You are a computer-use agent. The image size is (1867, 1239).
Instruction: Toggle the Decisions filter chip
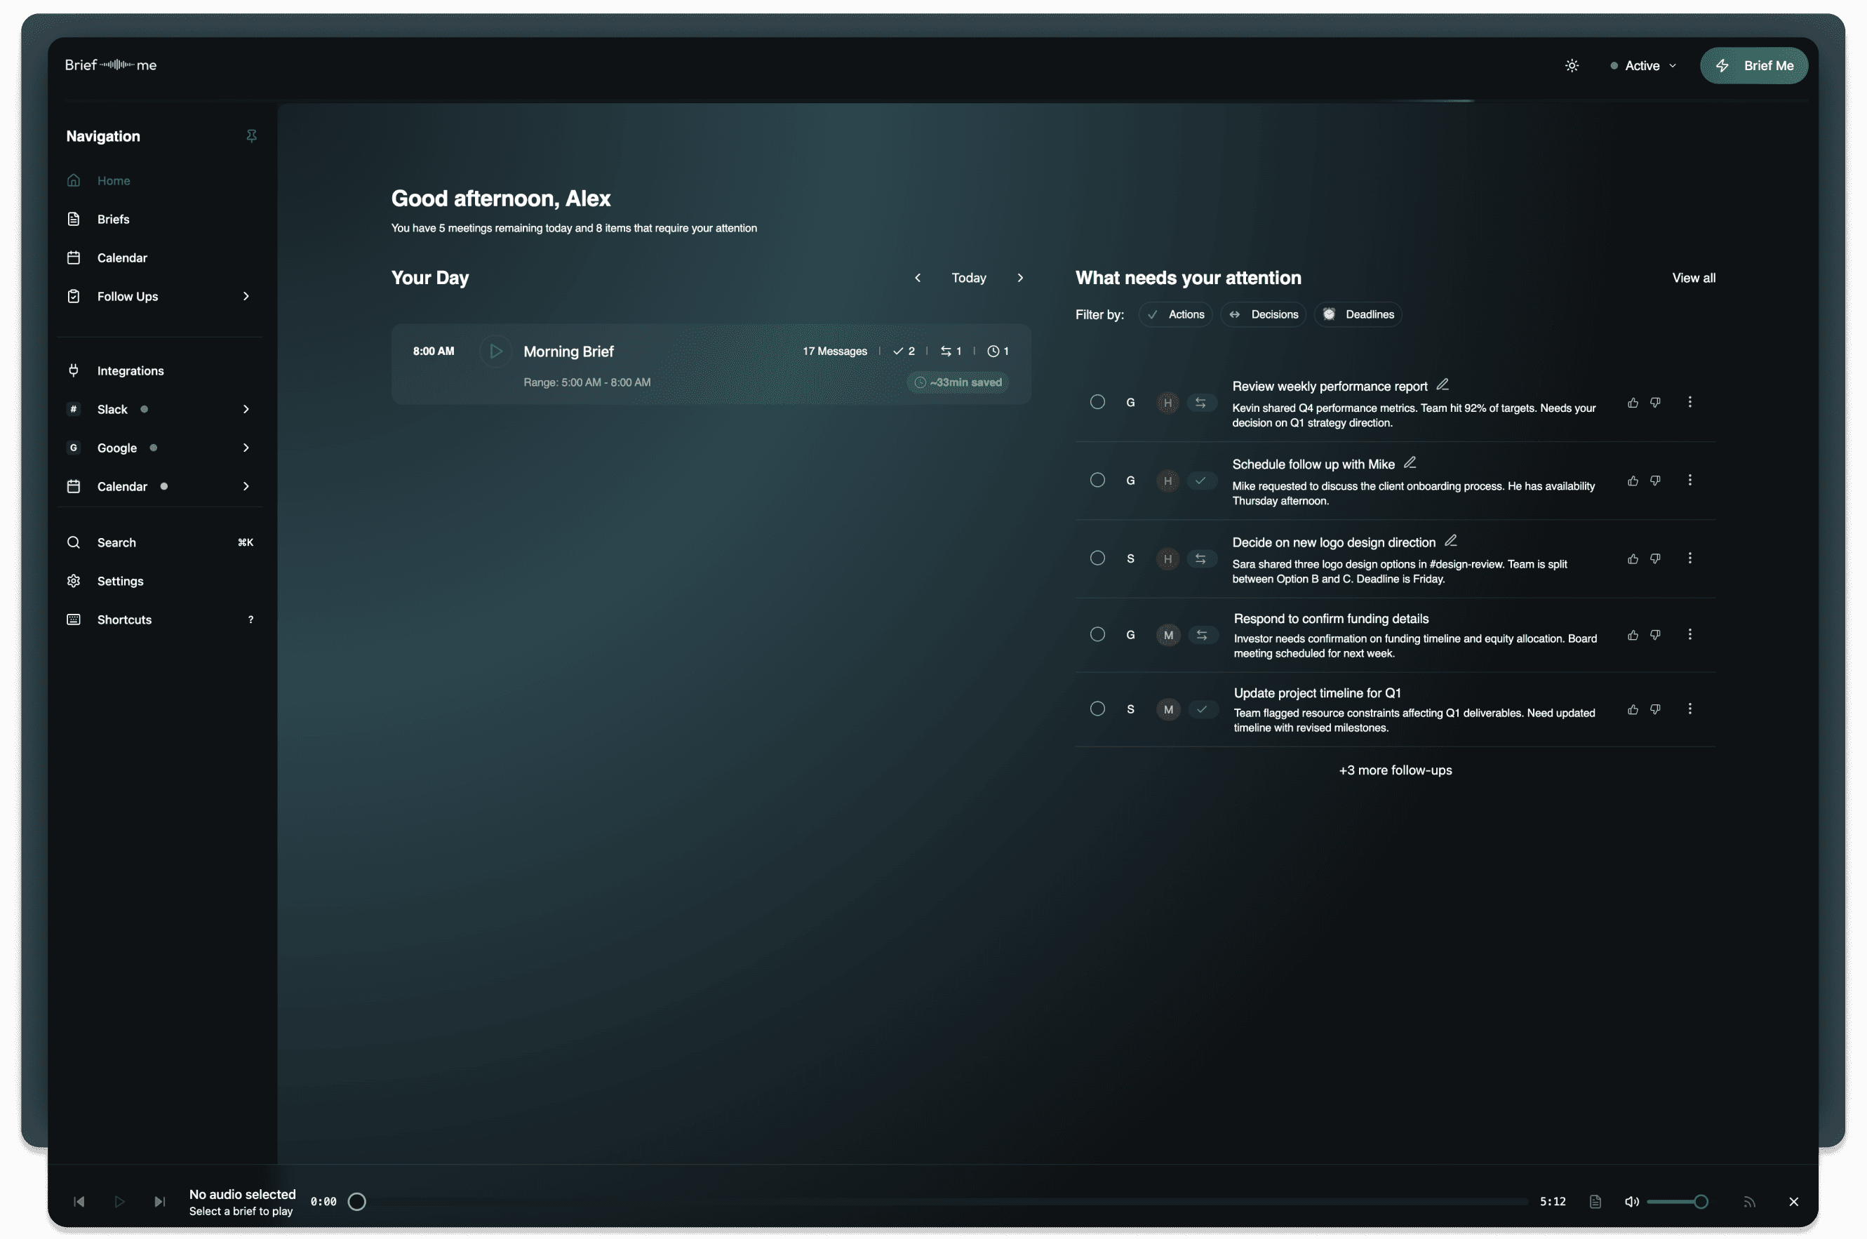(1263, 314)
